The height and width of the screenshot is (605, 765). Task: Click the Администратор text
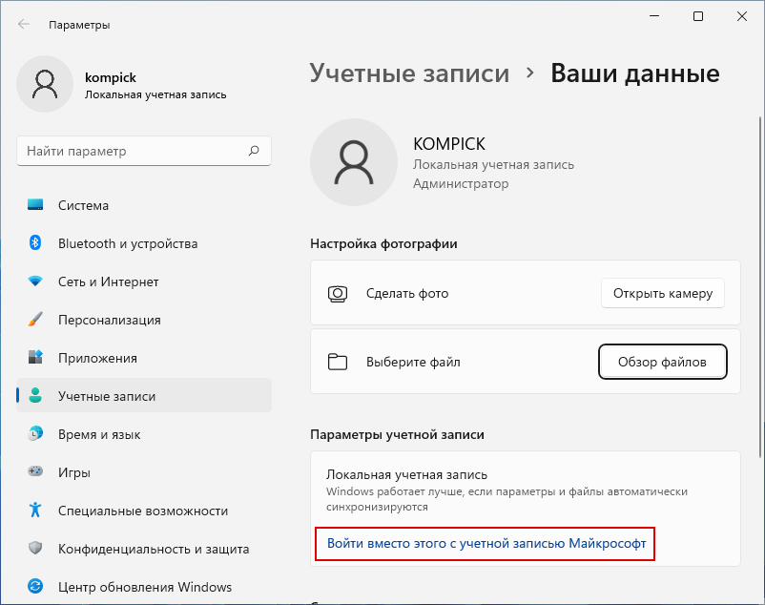pos(461,183)
